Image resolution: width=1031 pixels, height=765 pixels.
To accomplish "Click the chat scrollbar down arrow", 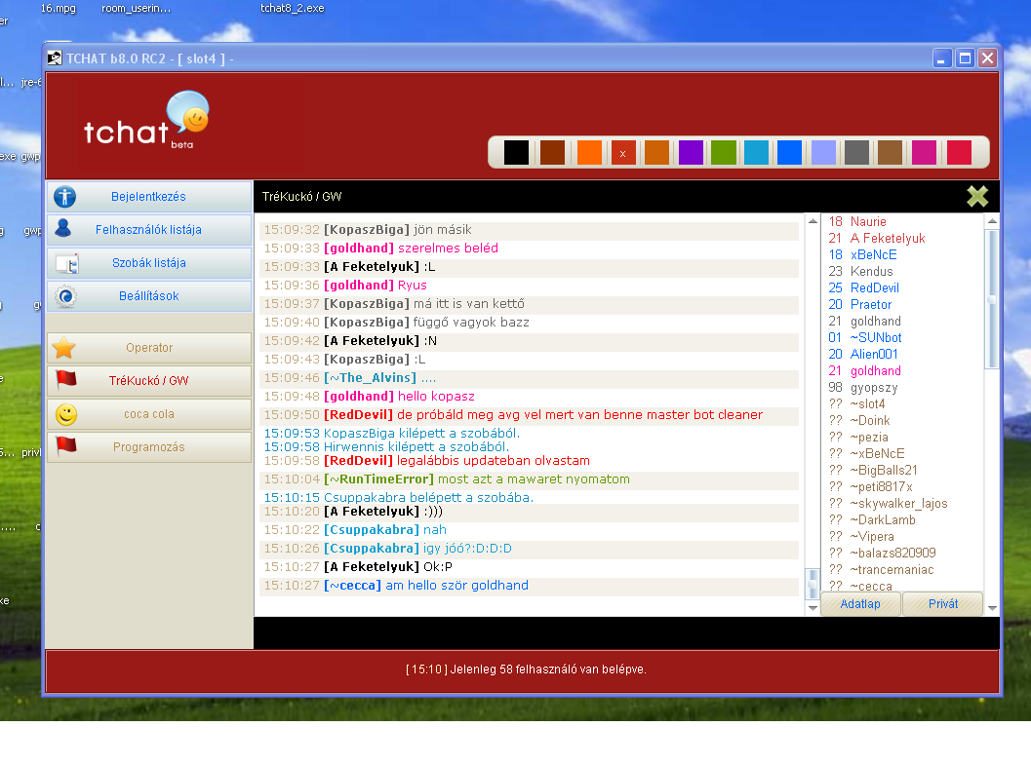I will 812,608.
